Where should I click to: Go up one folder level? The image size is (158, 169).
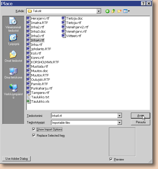click(x=113, y=11)
